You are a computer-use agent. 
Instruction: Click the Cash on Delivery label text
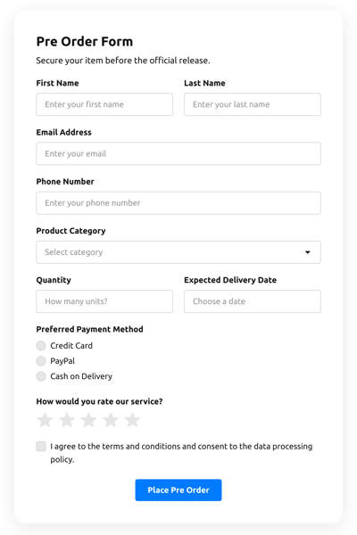pos(81,376)
